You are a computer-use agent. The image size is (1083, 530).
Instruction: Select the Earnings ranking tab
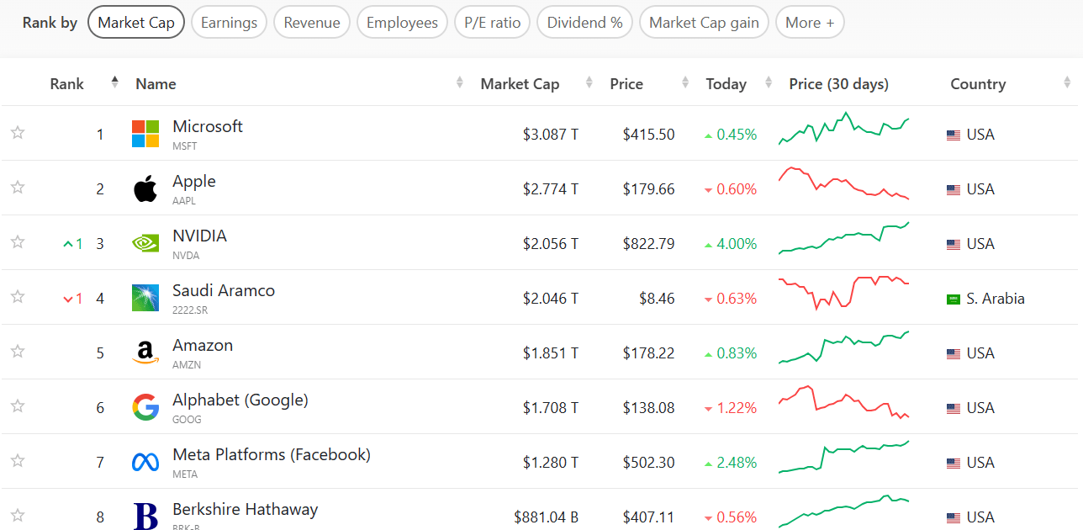coord(229,23)
